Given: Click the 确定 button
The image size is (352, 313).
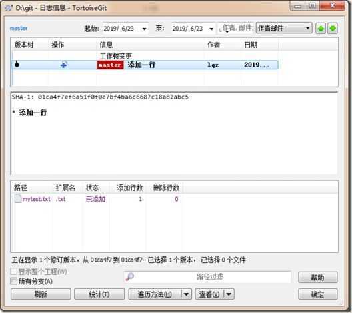Looking at the screenshot, I should 317,294.
